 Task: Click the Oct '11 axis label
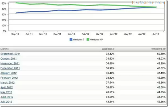pyautogui.click(x=29, y=34)
